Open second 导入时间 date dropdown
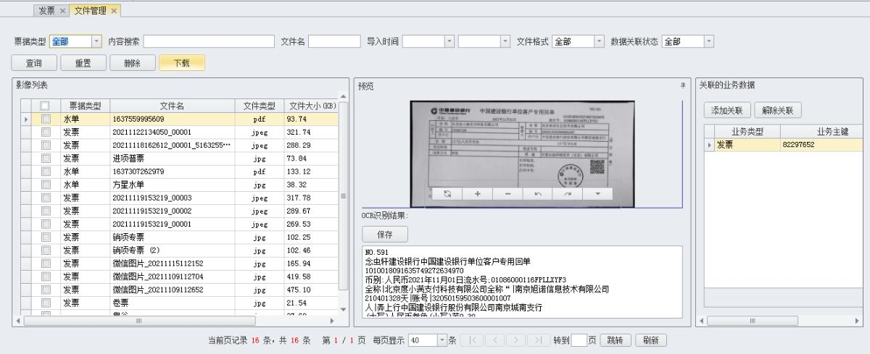The width and height of the screenshot is (870, 354). (505, 42)
